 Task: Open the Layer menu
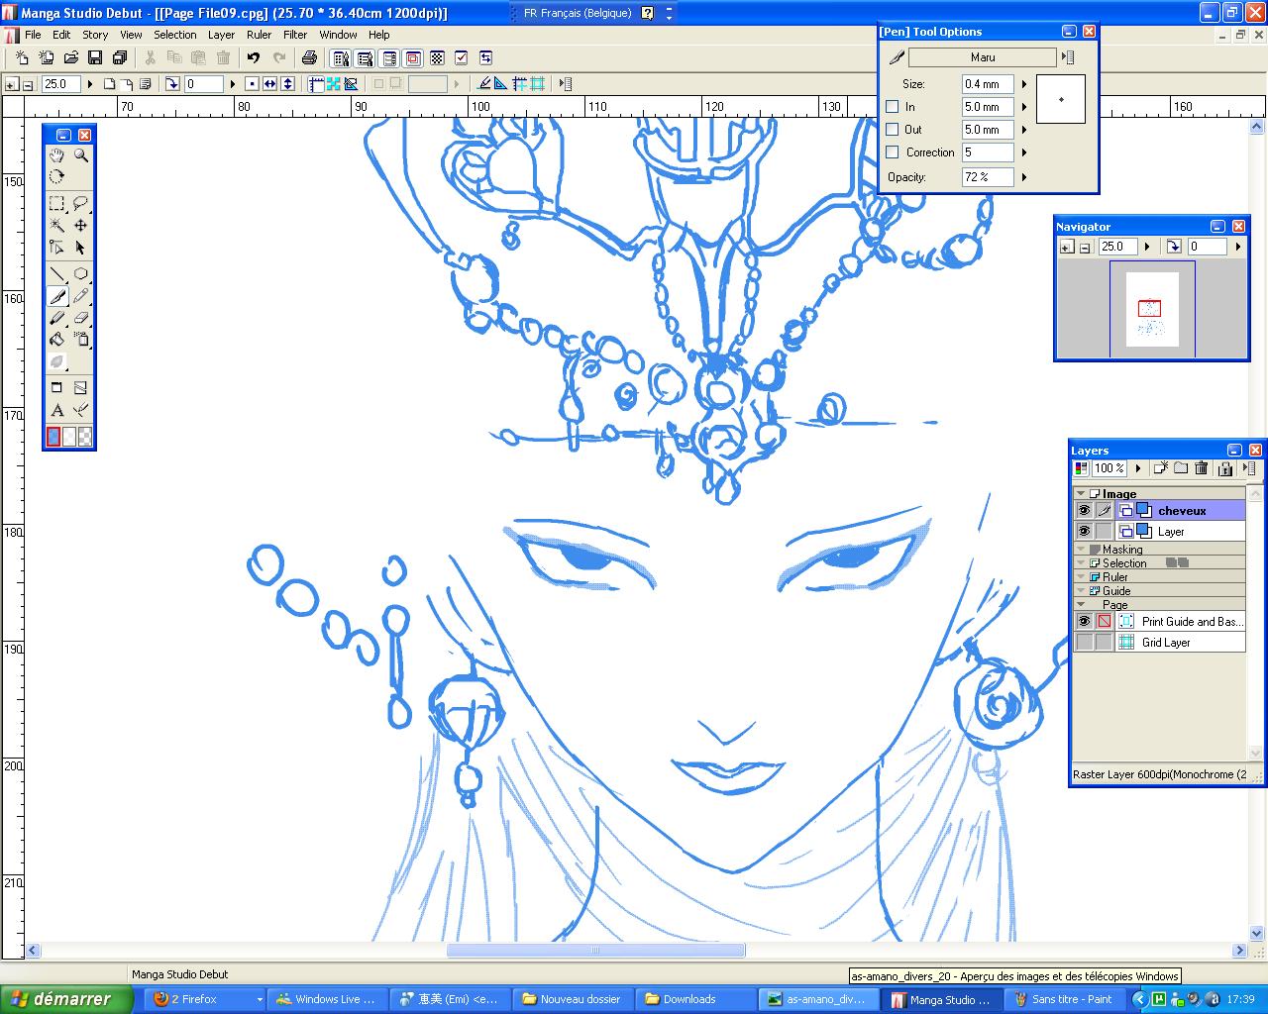(221, 35)
